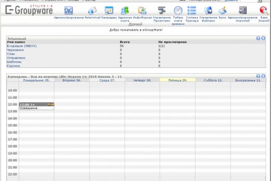
Task: Click the 22:00 time label
Action: point(12,175)
